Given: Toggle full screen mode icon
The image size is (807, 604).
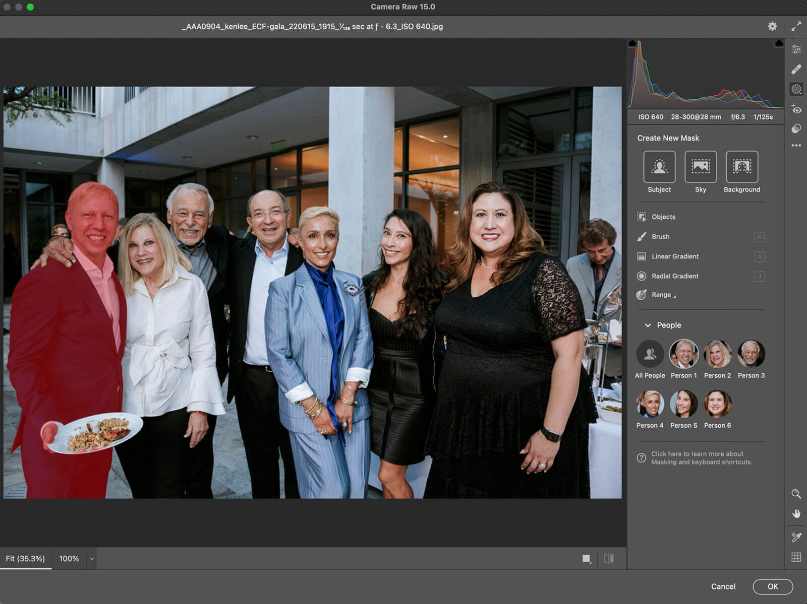Looking at the screenshot, I should (x=796, y=26).
